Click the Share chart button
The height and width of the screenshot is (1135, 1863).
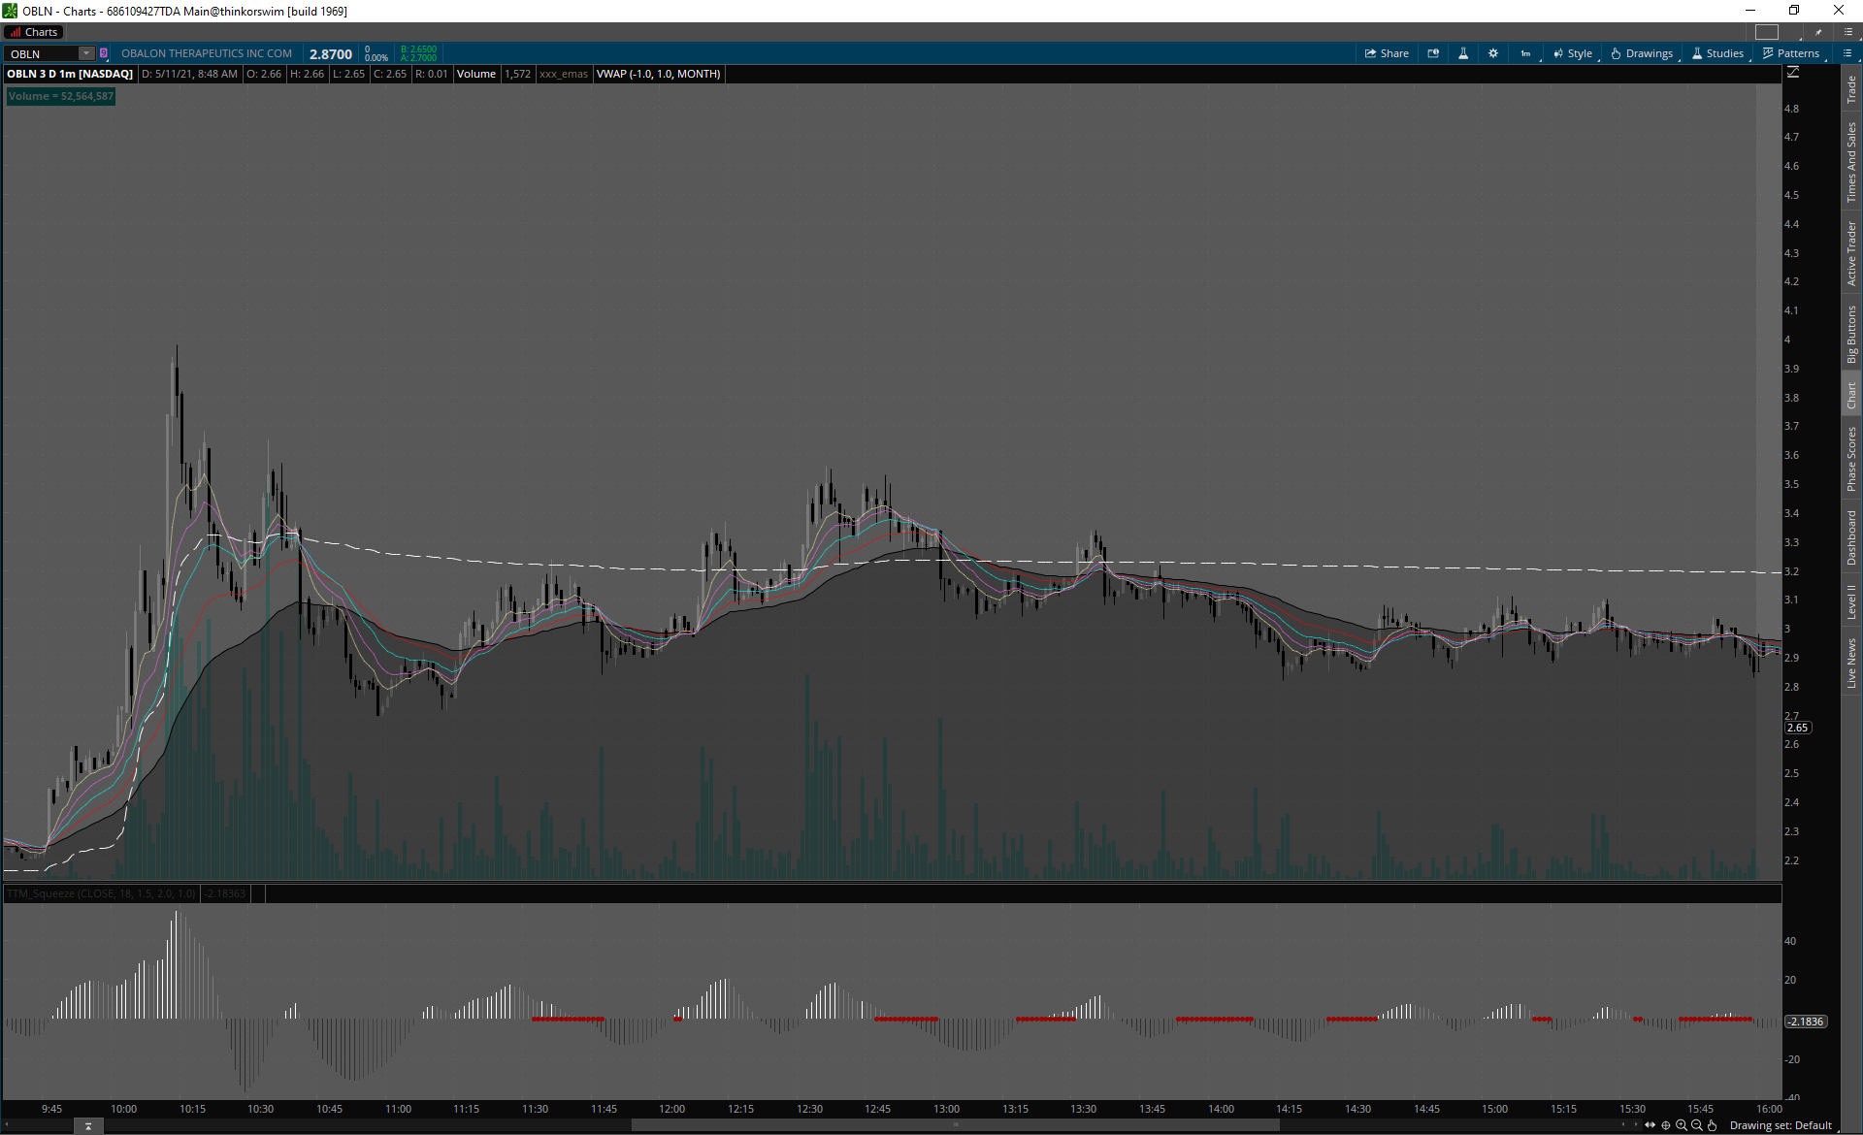coord(1387,53)
